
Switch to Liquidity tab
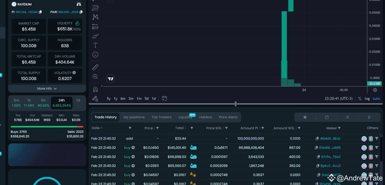pos(185,117)
